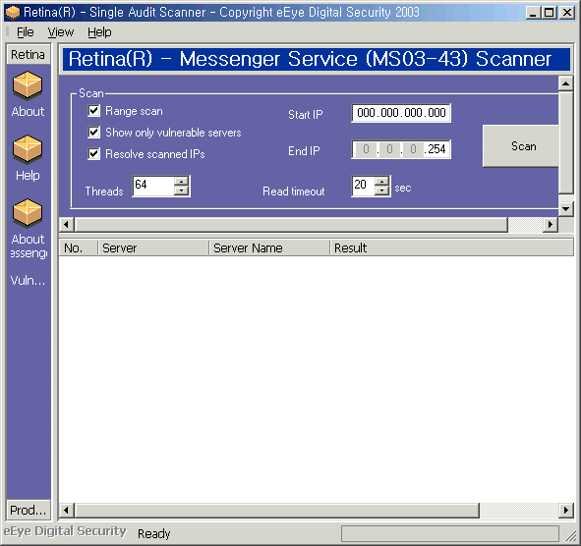Click the window resize grip corner
This screenshot has width=581, height=546.
[570, 535]
